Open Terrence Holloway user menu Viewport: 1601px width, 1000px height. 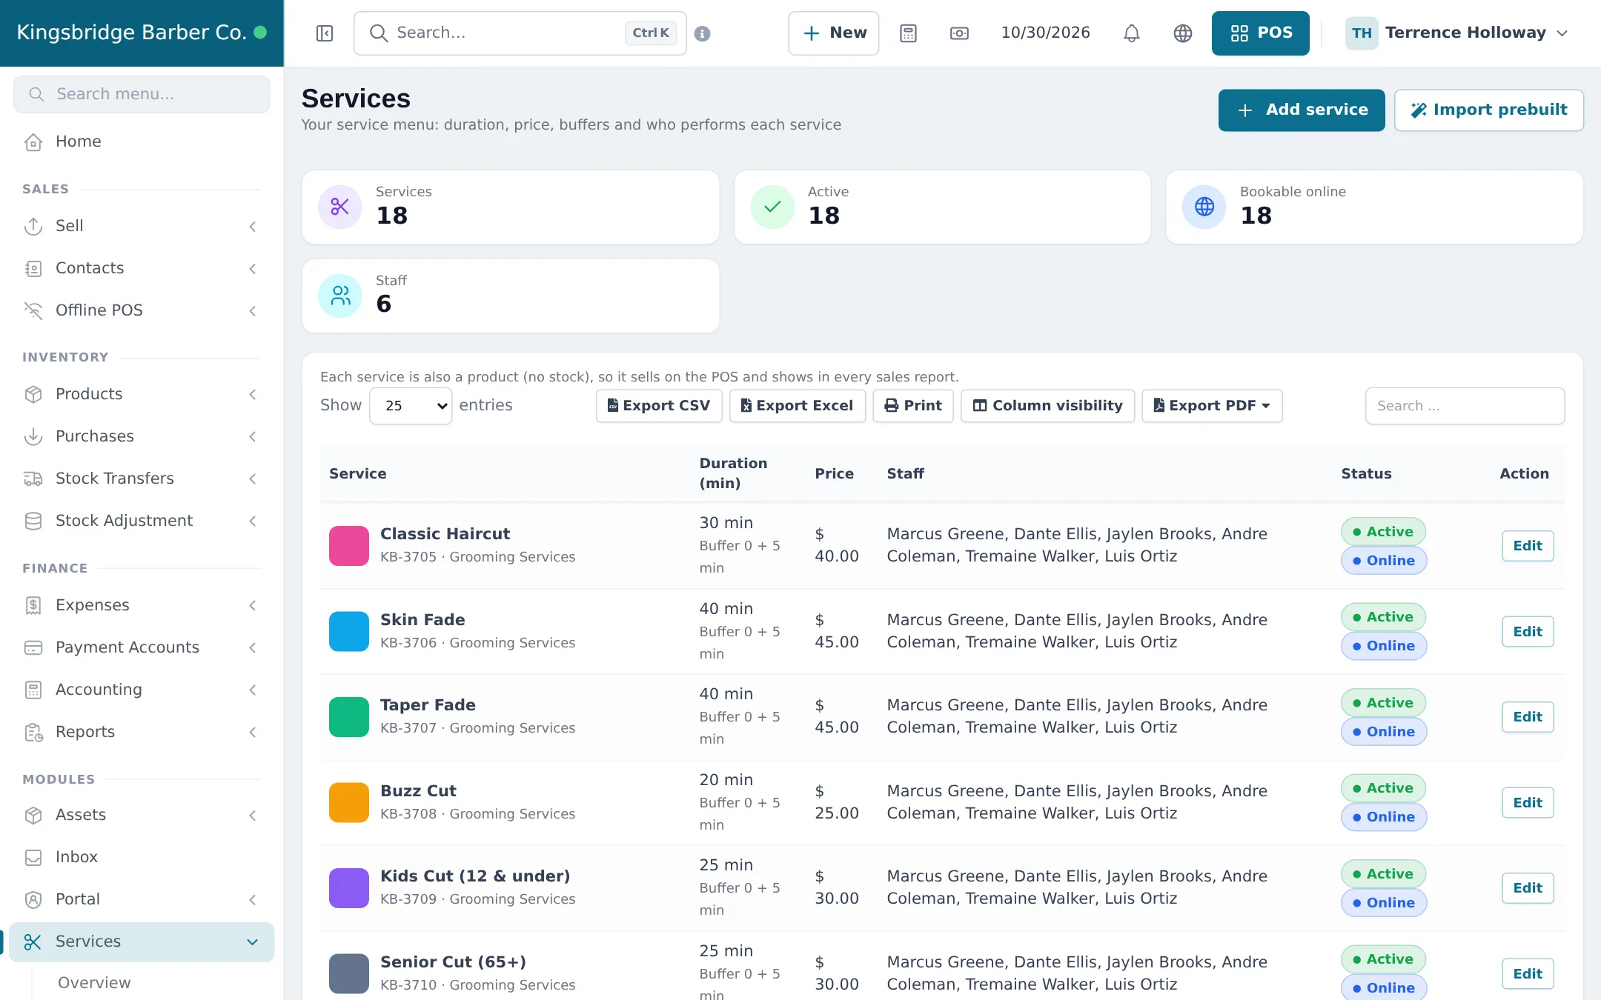pyautogui.click(x=1456, y=33)
